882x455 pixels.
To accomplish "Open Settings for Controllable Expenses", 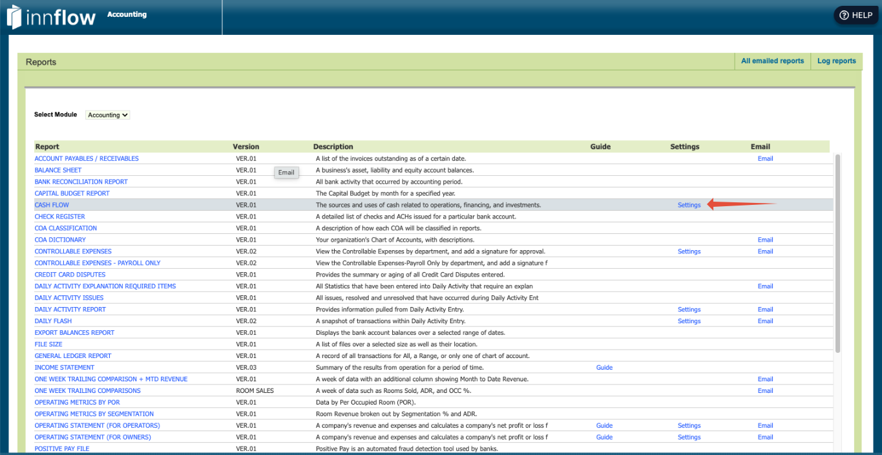I will 689,251.
